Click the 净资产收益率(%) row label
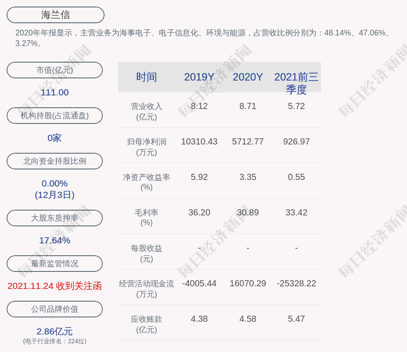Viewport: 407px width, 352px height. pyautogui.click(x=147, y=182)
